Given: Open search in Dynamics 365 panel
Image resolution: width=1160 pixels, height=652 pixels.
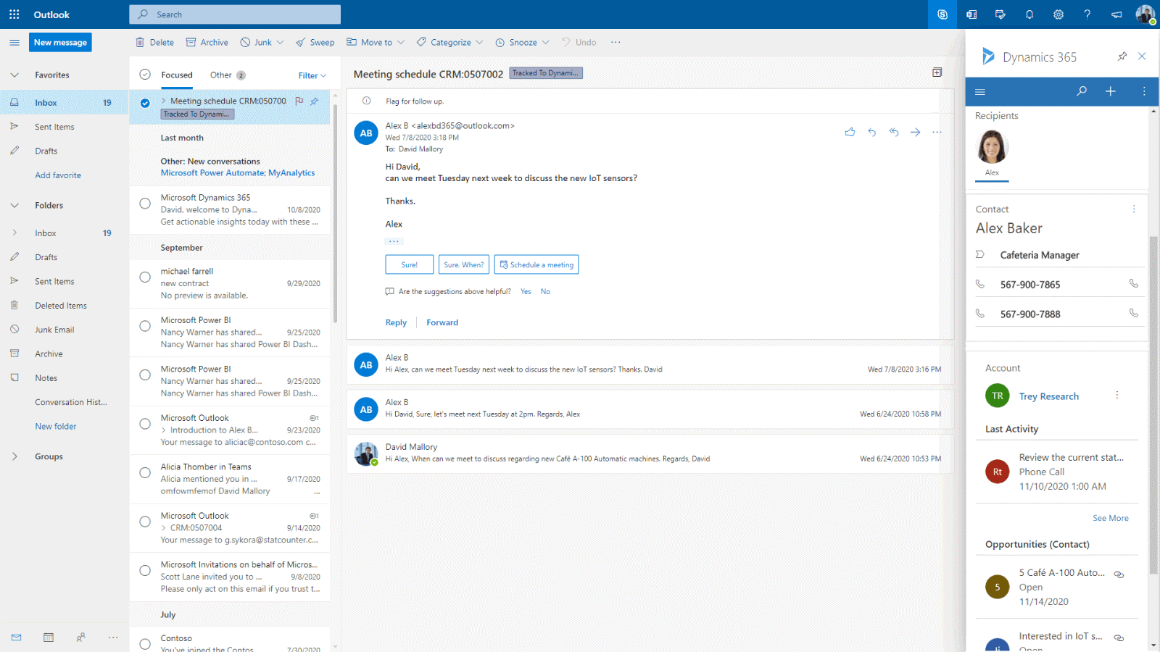Looking at the screenshot, I should click(1082, 91).
